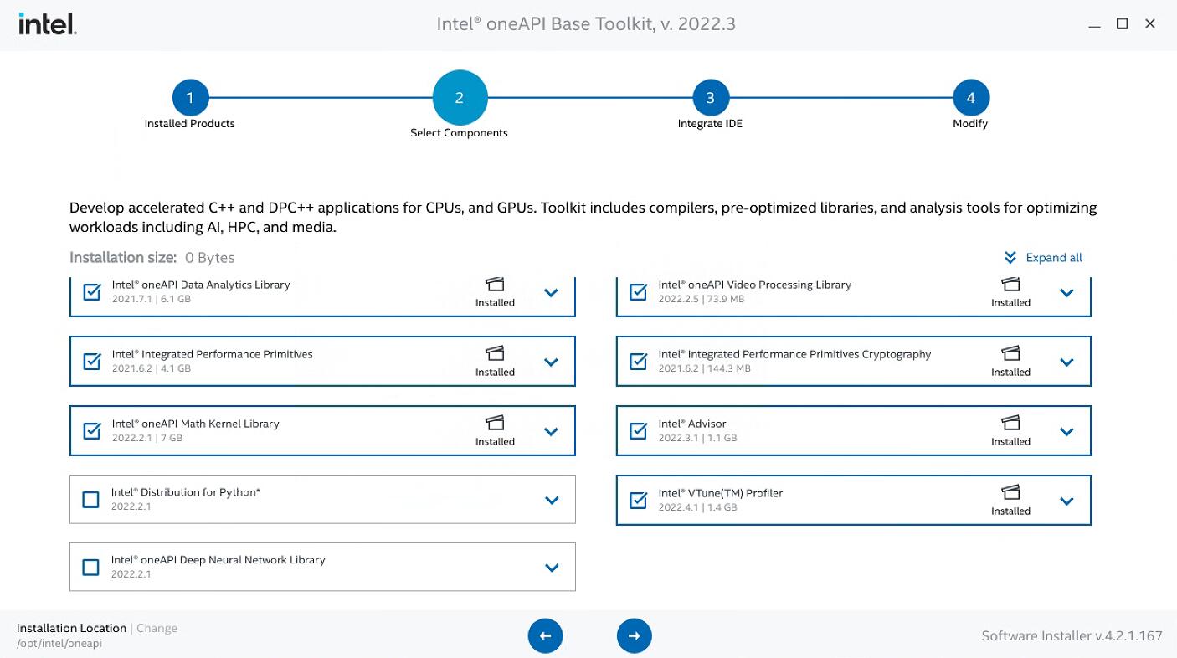Expand the Intel Advisor component details
This screenshot has height=658, width=1177.
(x=1066, y=431)
